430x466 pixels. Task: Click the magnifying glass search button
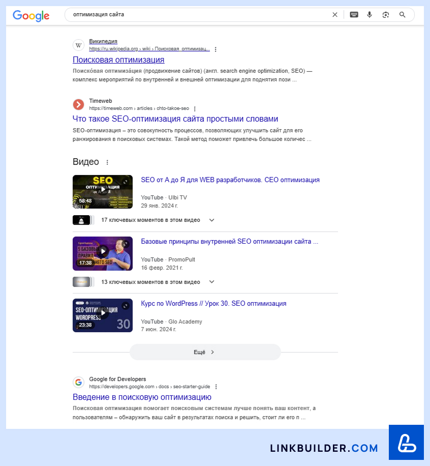coord(403,15)
